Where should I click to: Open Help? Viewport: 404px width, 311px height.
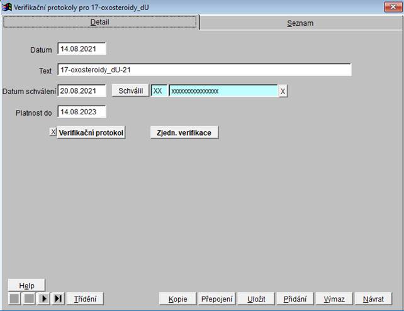point(26,285)
